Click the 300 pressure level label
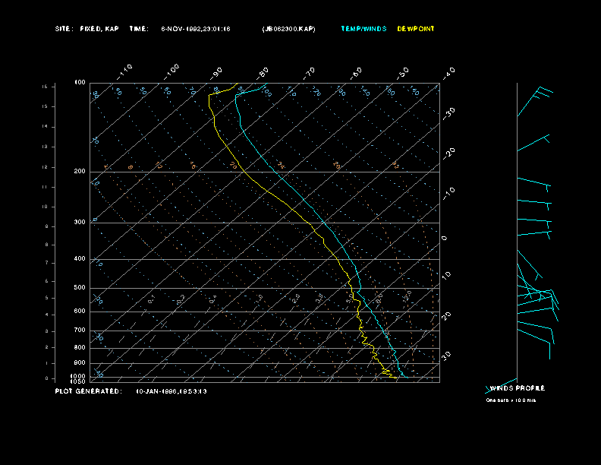The width and height of the screenshot is (601, 465). [x=80, y=223]
